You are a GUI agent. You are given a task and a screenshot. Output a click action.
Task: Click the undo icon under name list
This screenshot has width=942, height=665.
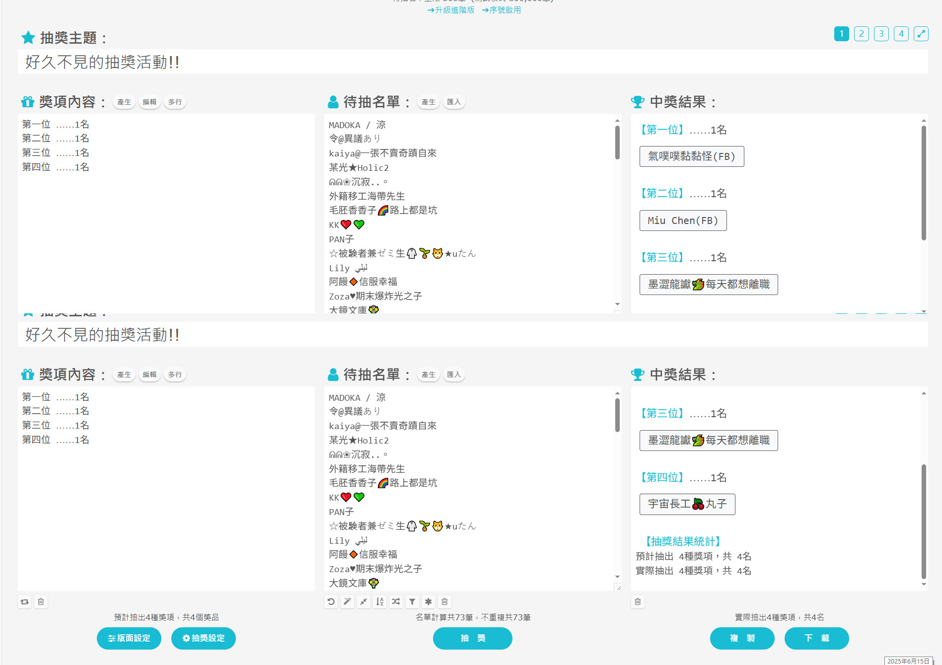[x=331, y=602]
